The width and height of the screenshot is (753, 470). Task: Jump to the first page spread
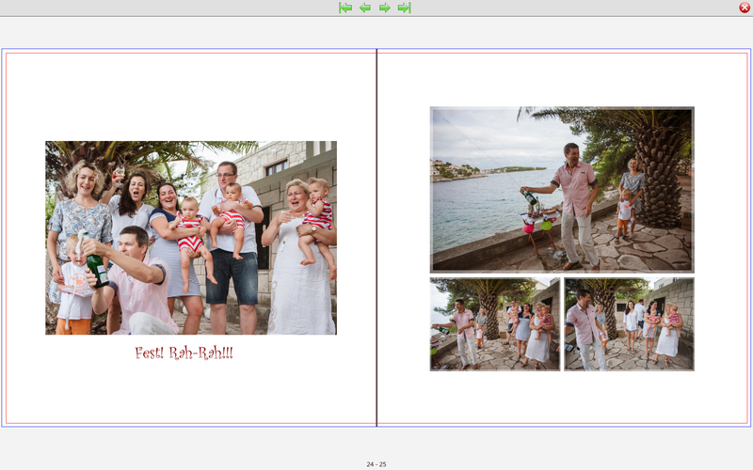[345, 8]
